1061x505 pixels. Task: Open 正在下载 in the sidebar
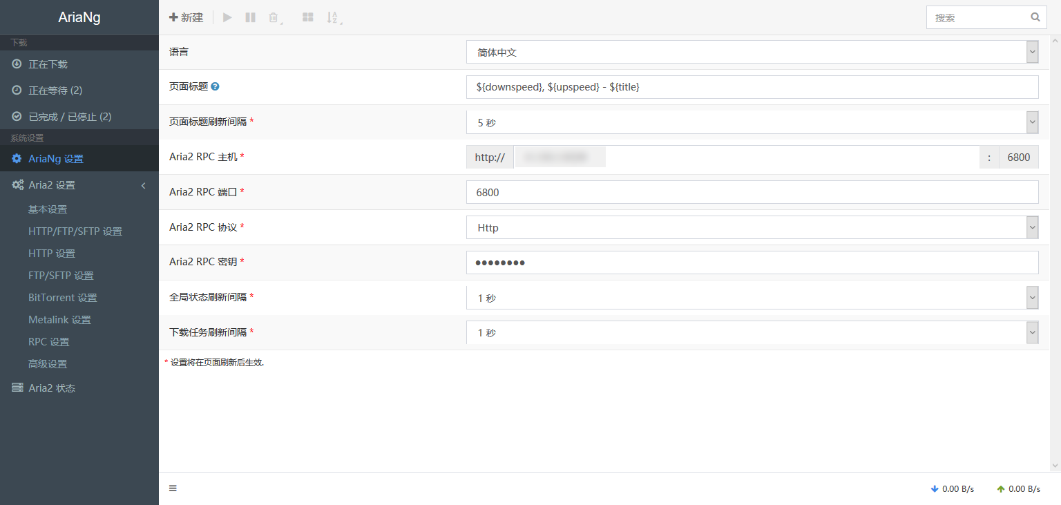coord(48,64)
